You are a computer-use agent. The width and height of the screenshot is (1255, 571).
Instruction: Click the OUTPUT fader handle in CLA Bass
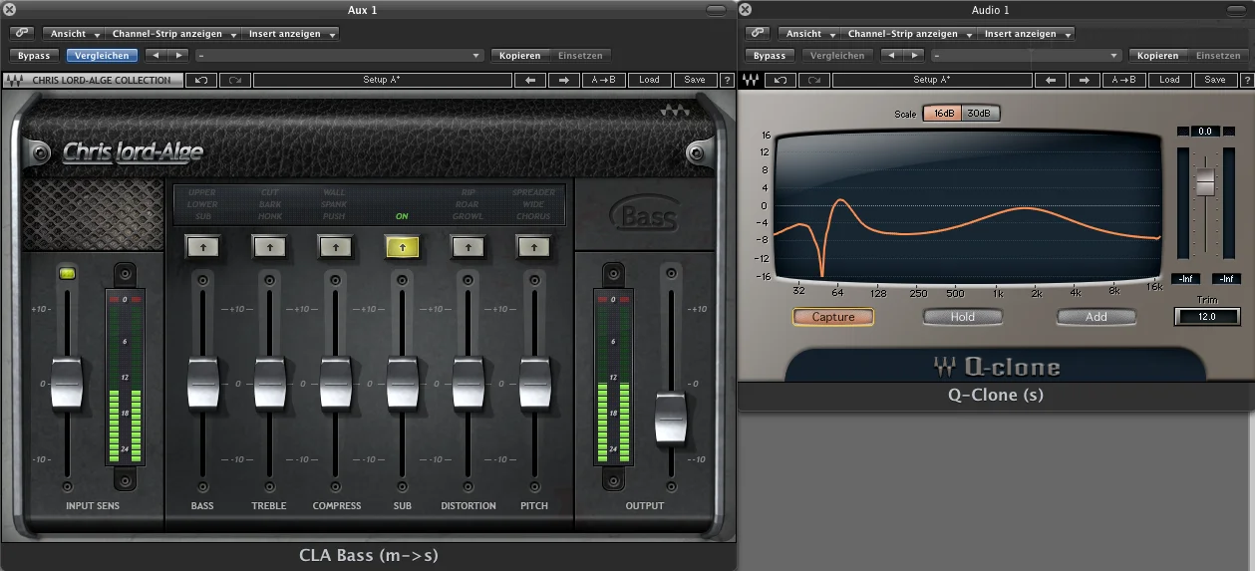point(671,419)
